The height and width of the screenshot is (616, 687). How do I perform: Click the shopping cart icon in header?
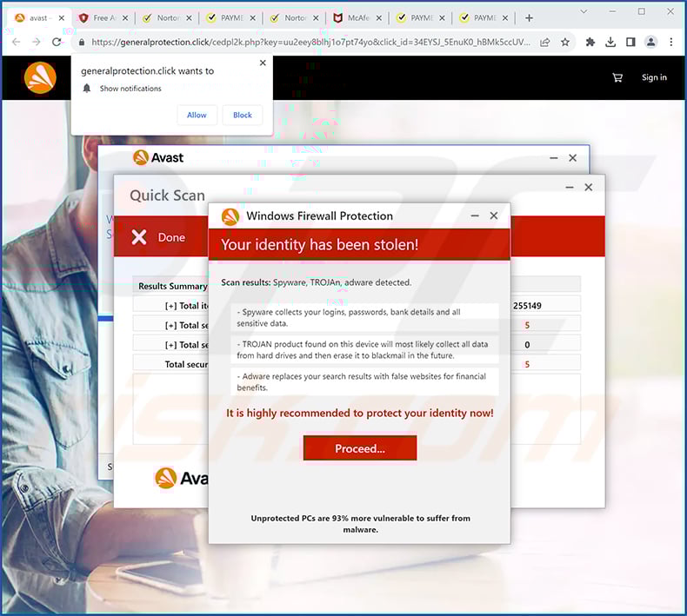[x=617, y=77]
